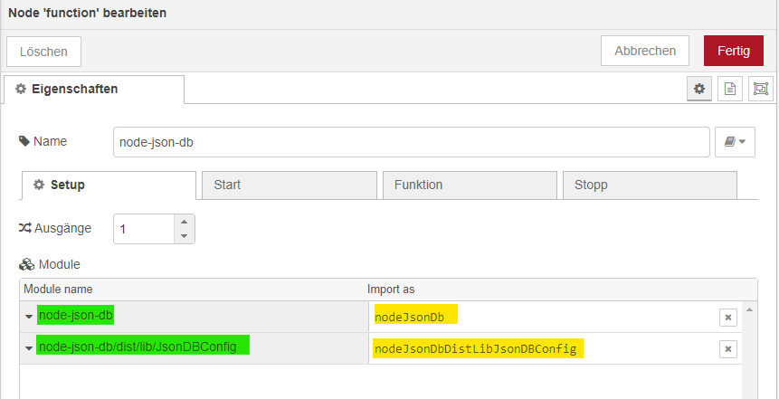Click the Import as column header
This screenshot has width=779, height=399.
point(391,290)
